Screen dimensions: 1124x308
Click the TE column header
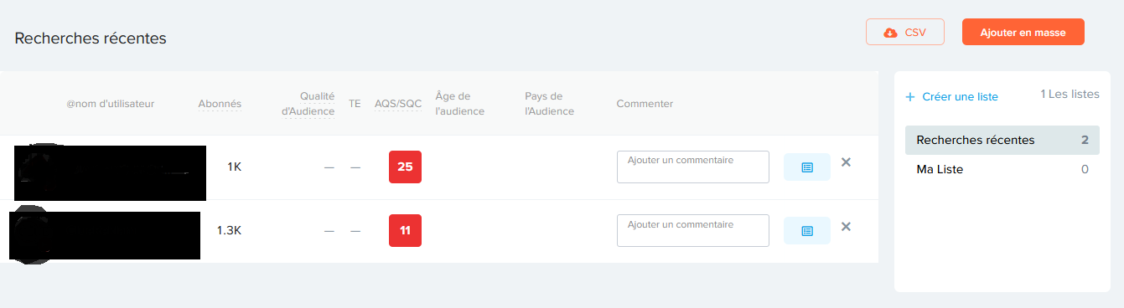[x=355, y=104]
